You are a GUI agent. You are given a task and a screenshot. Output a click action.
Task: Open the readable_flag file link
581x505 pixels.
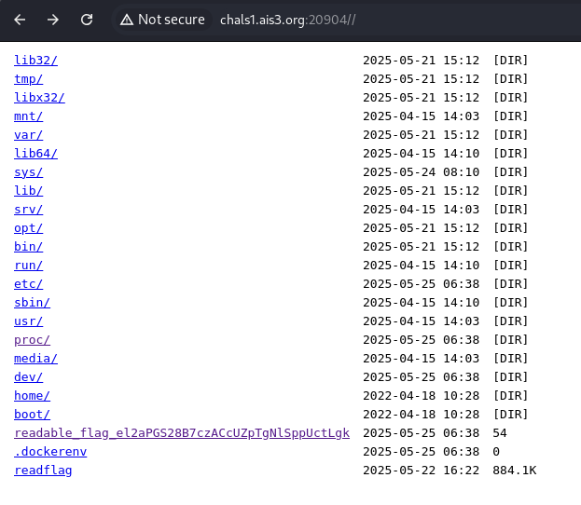click(182, 433)
